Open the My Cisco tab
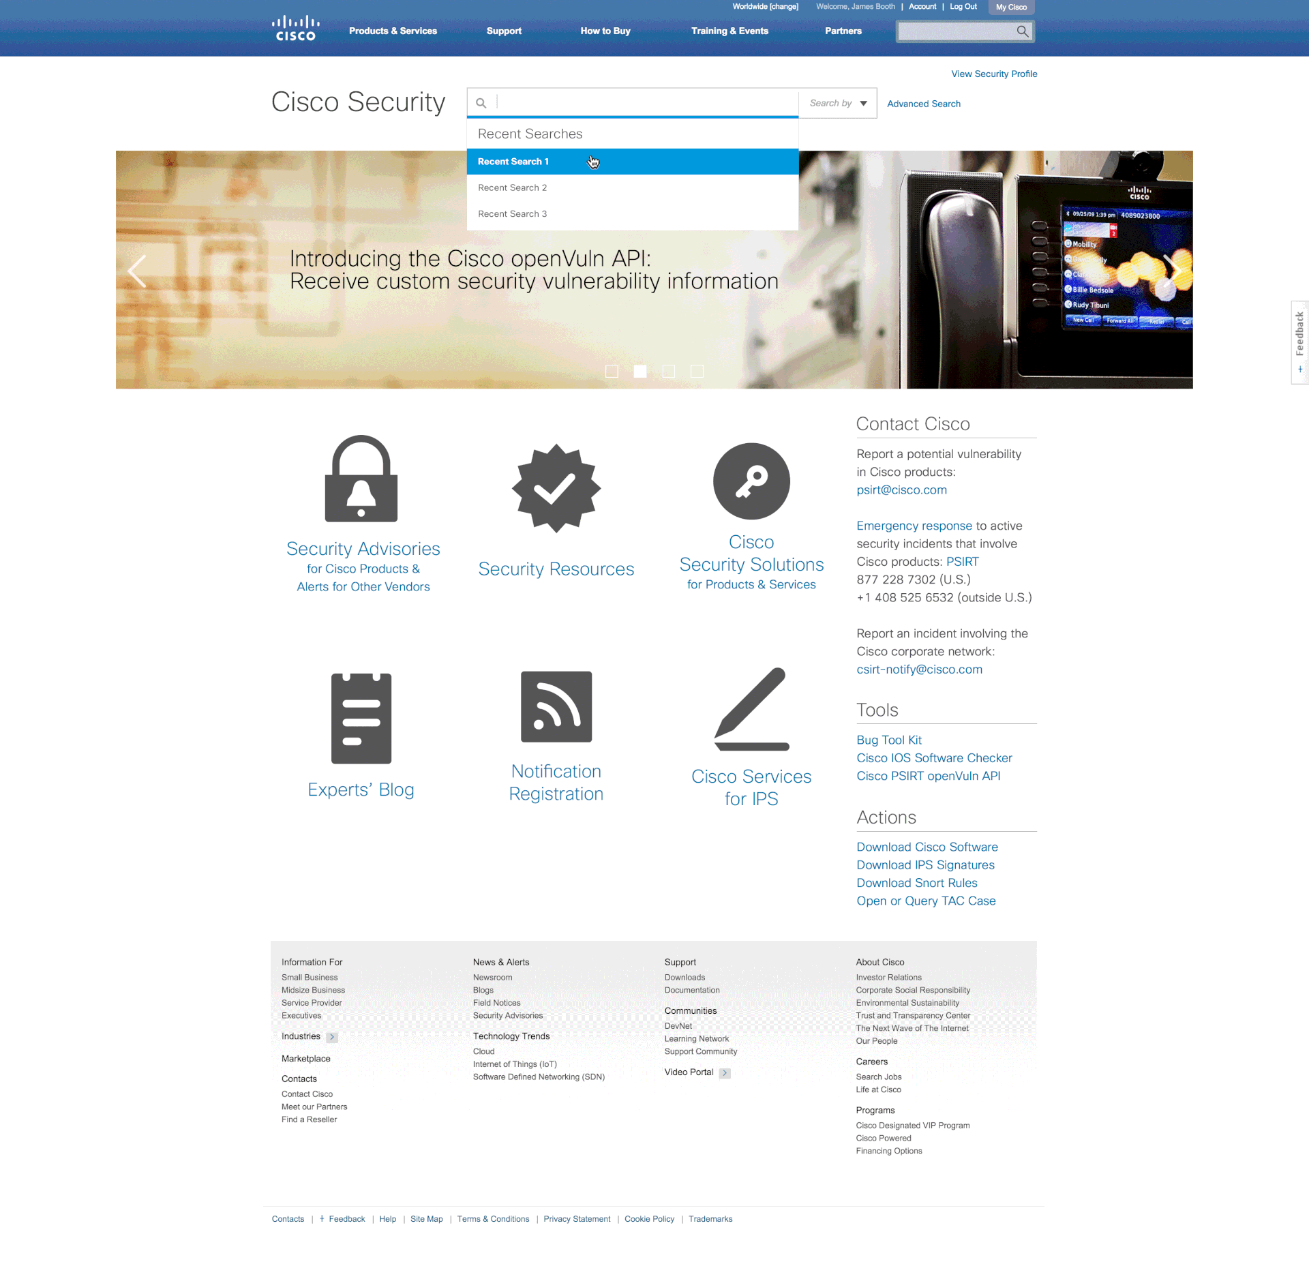The height and width of the screenshot is (1279, 1309). point(1011,7)
